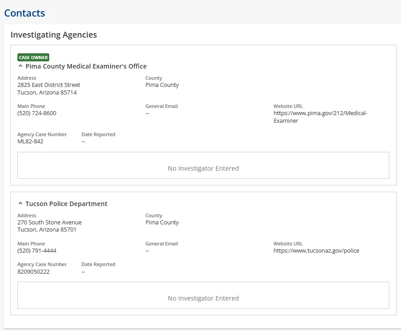Click the Medical Examiner's Date Reported field
This screenshot has width=401, height=331.
click(83, 142)
